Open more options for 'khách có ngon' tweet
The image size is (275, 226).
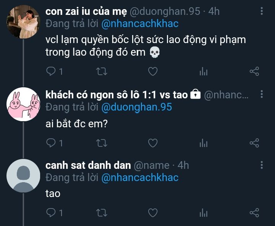(x=262, y=94)
